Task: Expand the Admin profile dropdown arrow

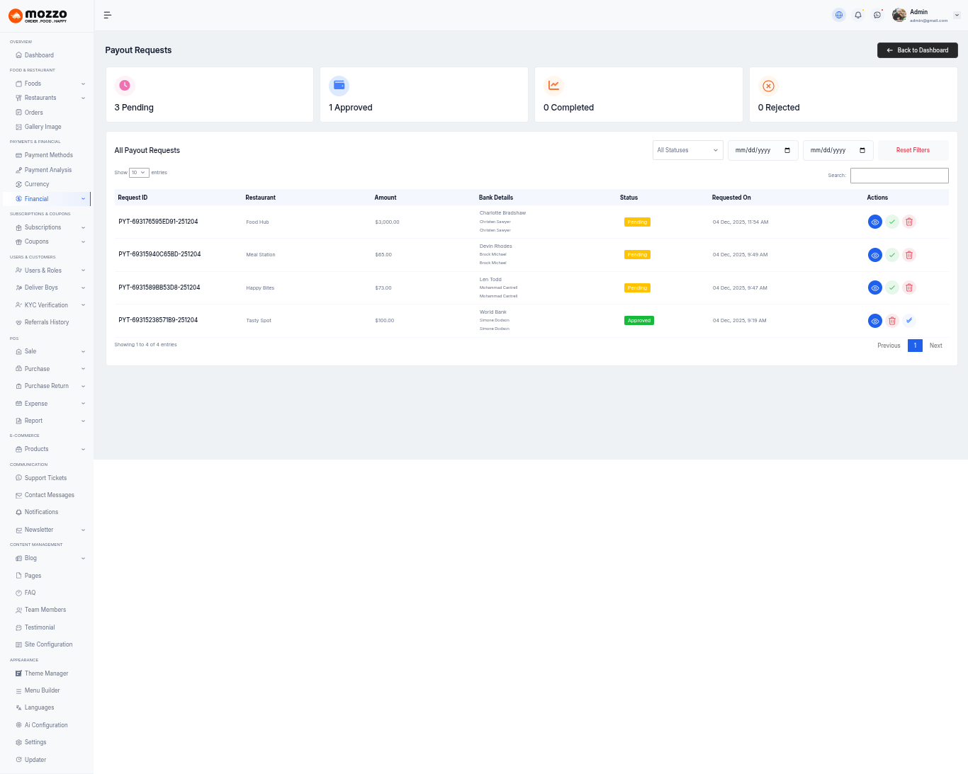Action: (957, 15)
